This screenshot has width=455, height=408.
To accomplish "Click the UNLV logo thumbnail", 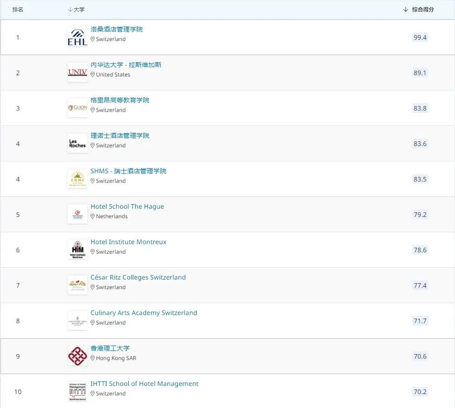I will coord(77,73).
